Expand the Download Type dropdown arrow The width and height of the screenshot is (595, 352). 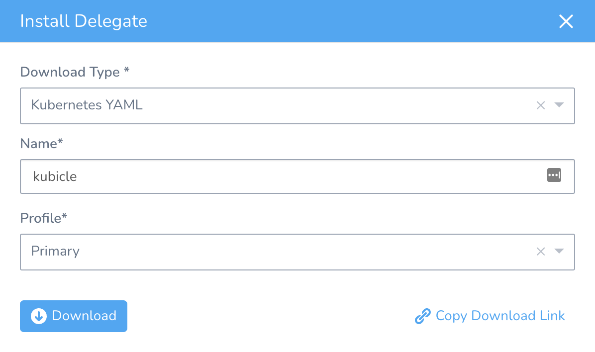pos(559,105)
